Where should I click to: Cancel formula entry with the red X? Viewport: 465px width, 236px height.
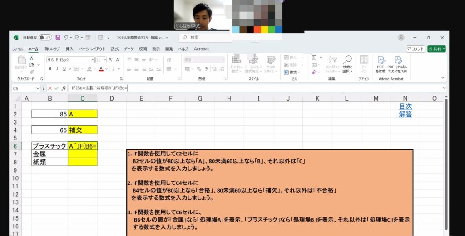(x=50, y=88)
